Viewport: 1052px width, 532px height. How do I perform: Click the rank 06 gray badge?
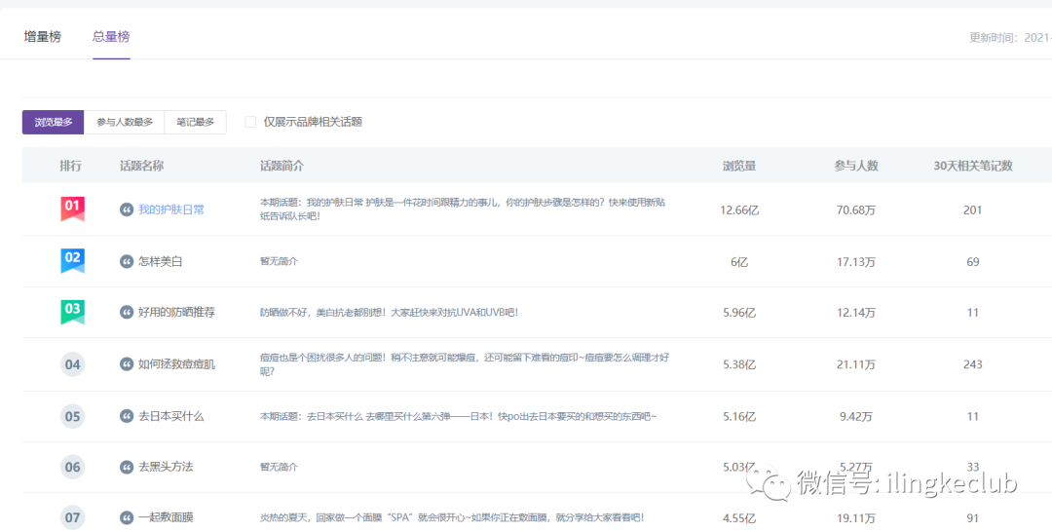pyautogui.click(x=72, y=467)
